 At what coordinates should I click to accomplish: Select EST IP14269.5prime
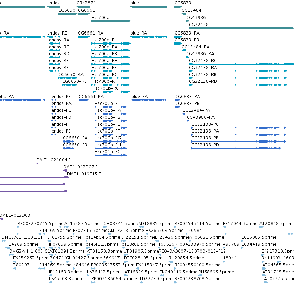coord(22,244)
